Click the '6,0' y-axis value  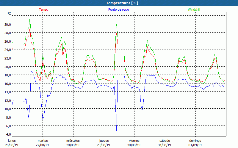pos(8,126)
